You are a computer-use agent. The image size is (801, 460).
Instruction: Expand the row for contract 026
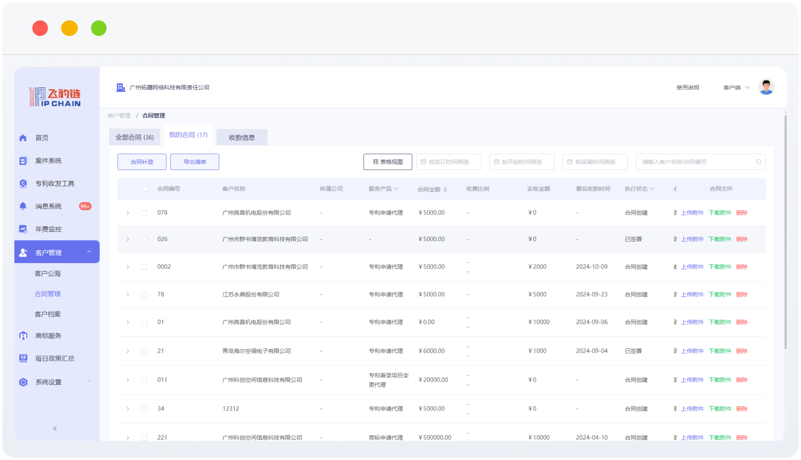click(128, 239)
